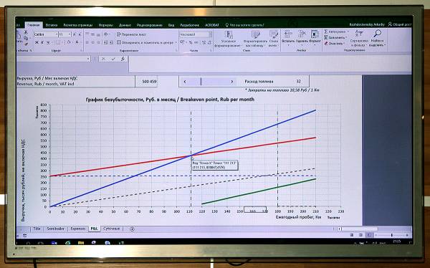Toggle wrap text (Перенести текст)
The height and width of the screenshot is (268, 430).
131,34
